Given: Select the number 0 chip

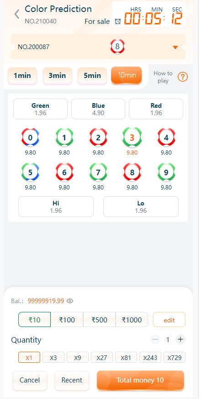Looking at the screenshot, I should point(30,138).
